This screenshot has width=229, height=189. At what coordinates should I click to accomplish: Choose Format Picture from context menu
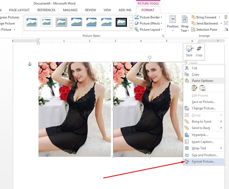[x=204, y=162]
